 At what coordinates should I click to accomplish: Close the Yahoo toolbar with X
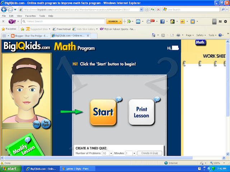click(x=3, y=21)
